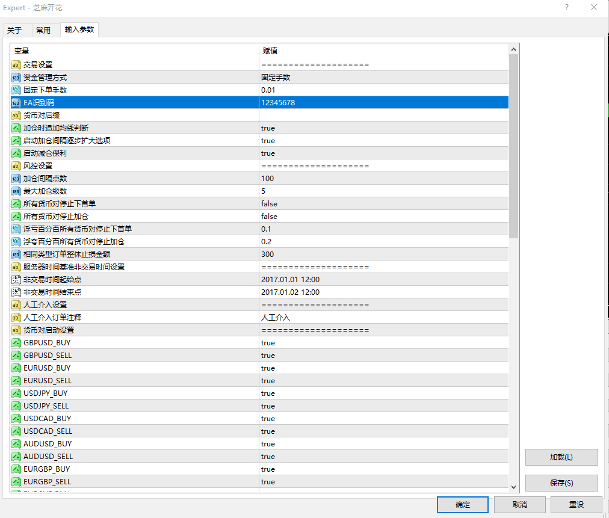Click the vertical scrollbar thumb
609x518 pixels.
(x=513, y=146)
